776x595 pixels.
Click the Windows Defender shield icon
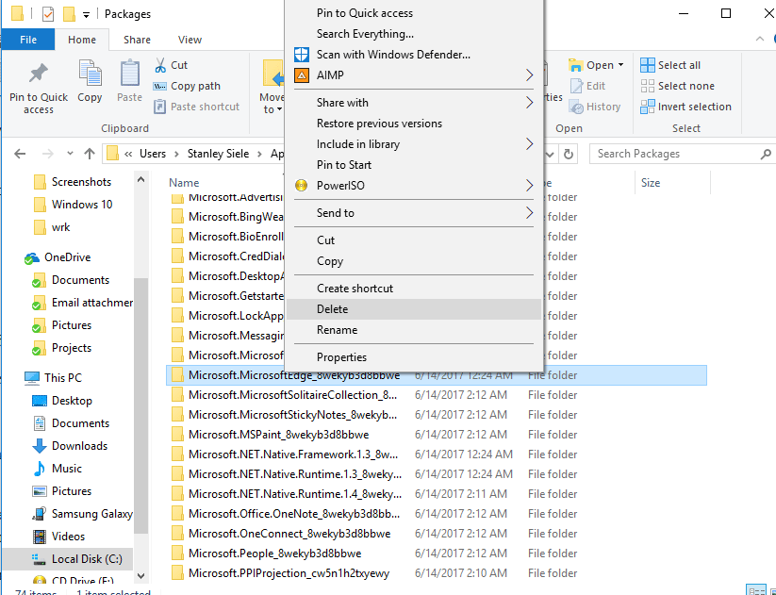302,55
